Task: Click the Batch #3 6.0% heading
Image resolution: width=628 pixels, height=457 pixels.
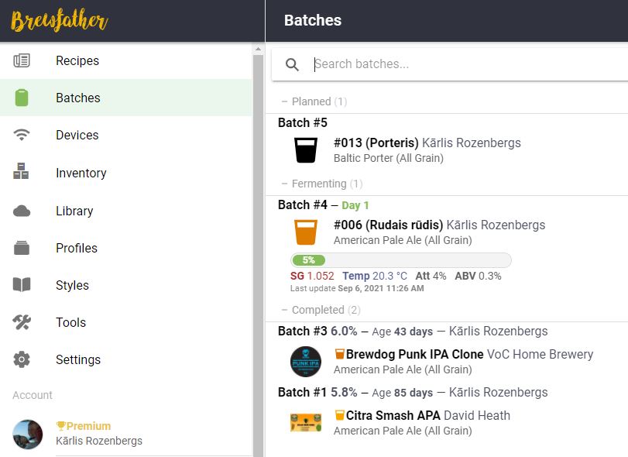Action: [317, 331]
